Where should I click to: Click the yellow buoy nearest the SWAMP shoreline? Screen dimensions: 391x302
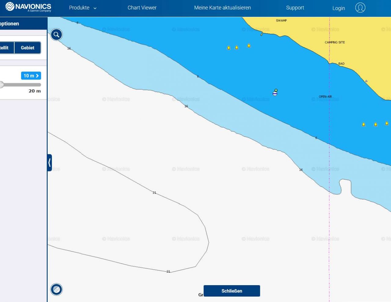pyautogui.click(x=249, y=46)
